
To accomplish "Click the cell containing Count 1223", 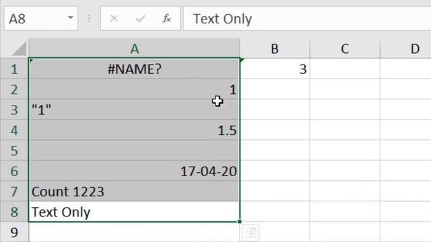I will 135,191.
